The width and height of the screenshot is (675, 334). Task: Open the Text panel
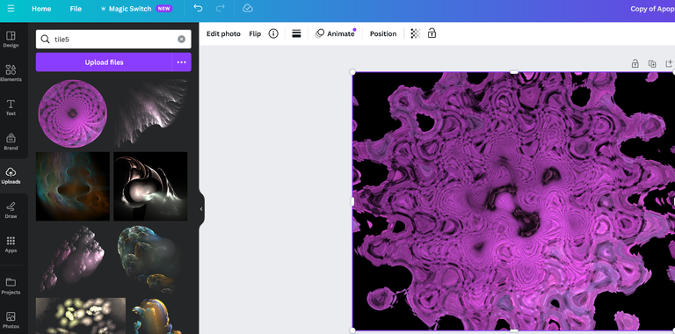(x=11, y=107)
